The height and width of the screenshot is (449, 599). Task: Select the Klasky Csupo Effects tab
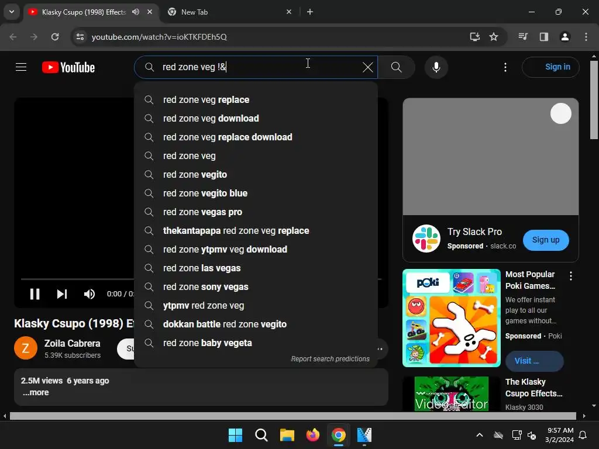pos(84,12)
